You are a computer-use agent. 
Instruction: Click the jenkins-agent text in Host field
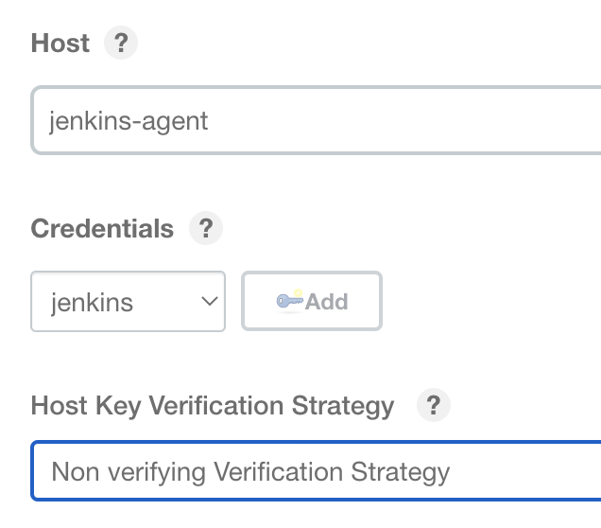pyautogui.click(x=129, y=120)
